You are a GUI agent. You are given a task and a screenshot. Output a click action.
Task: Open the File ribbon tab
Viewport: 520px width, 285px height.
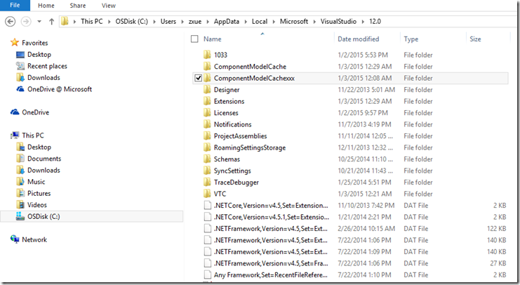pos(15,6)
